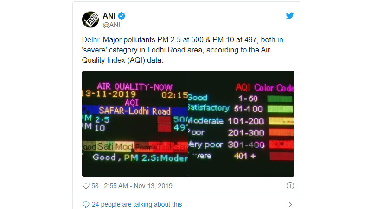Click the green Good color swatch
Screen dimensions: 371x209
280,98
